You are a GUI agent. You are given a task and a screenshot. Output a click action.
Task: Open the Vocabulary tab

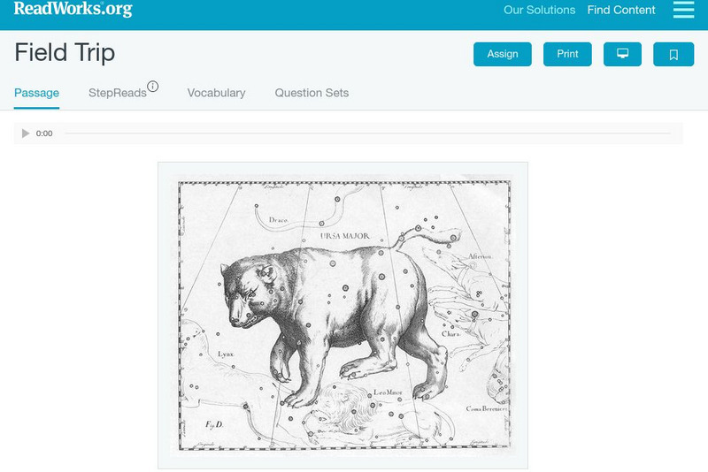[x=216, y=93]
